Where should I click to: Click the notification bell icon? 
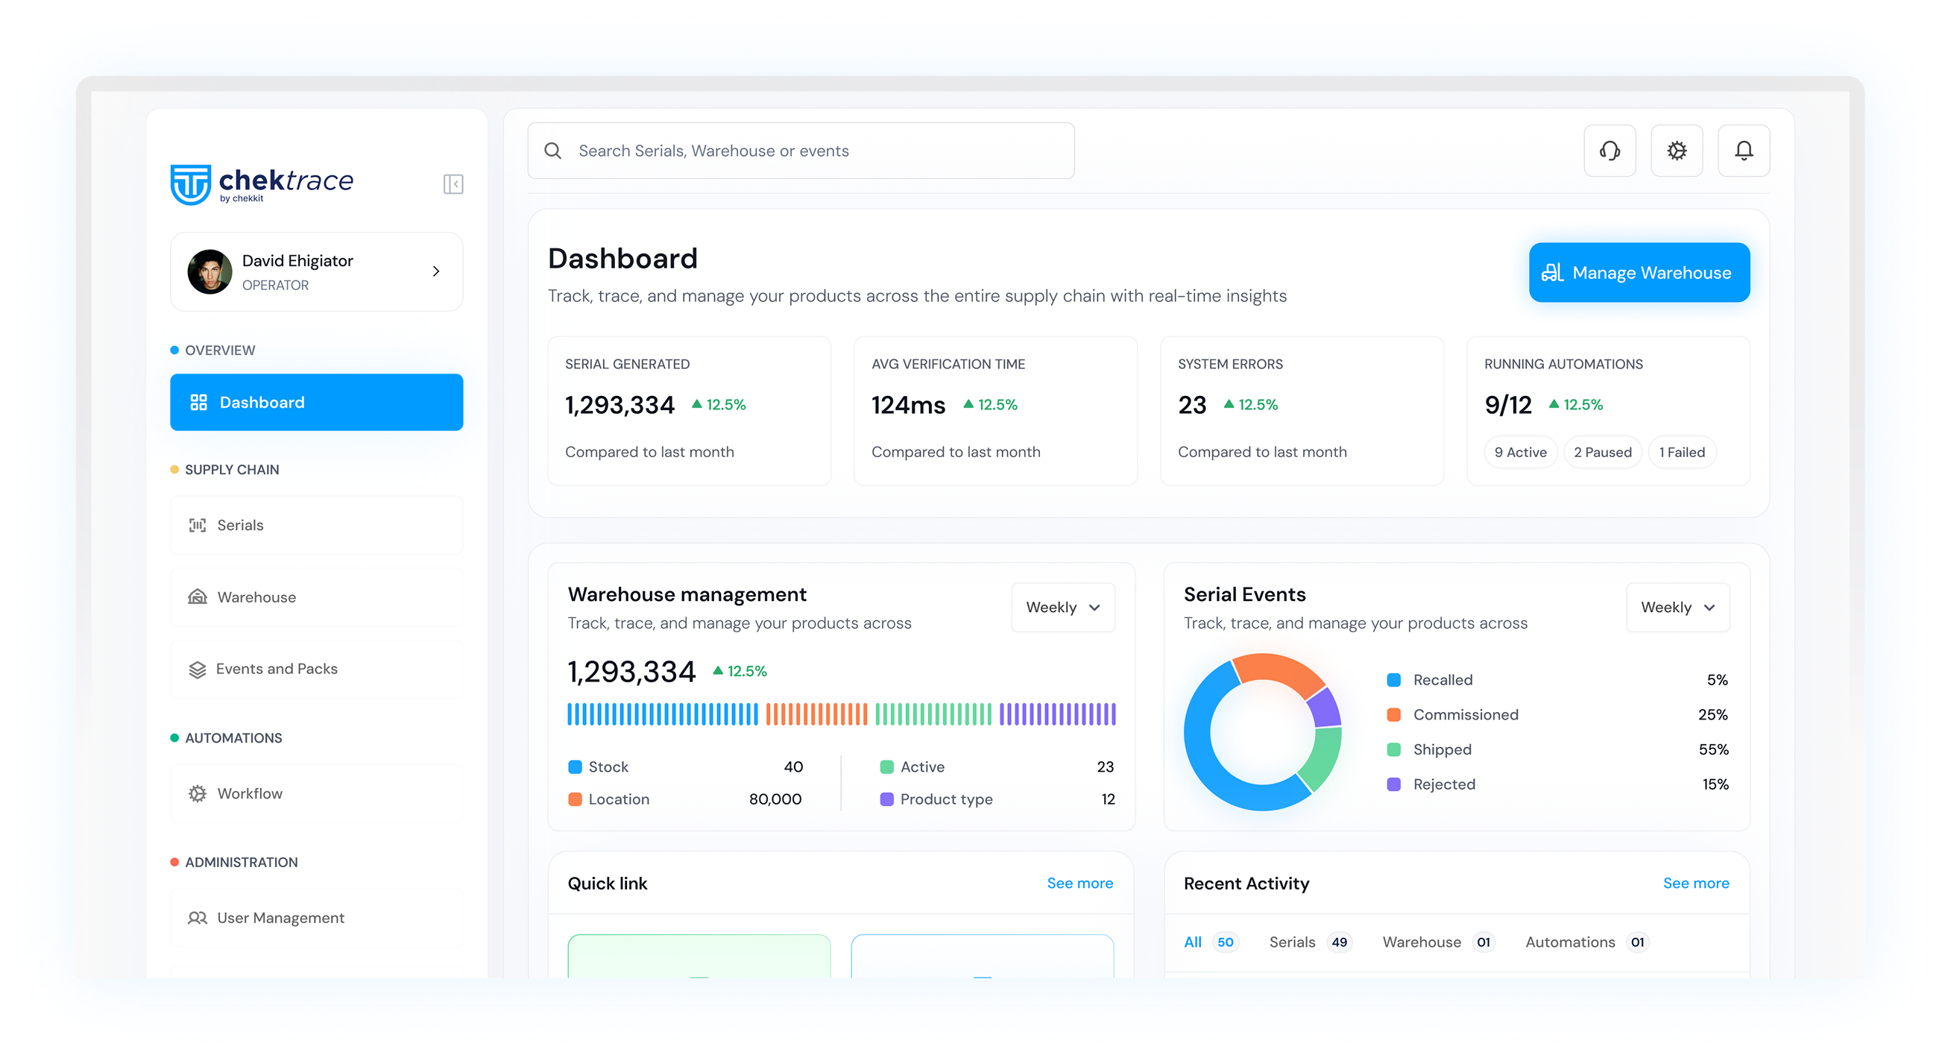coord(1744,151)
